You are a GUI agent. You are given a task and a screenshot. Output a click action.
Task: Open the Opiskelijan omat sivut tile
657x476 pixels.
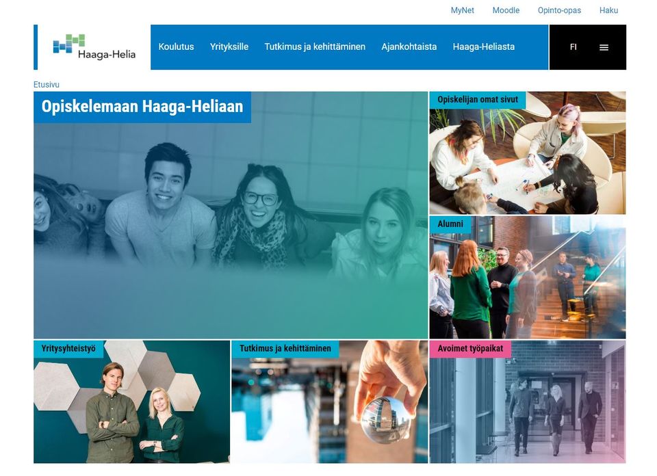click(x=527, y=152)
